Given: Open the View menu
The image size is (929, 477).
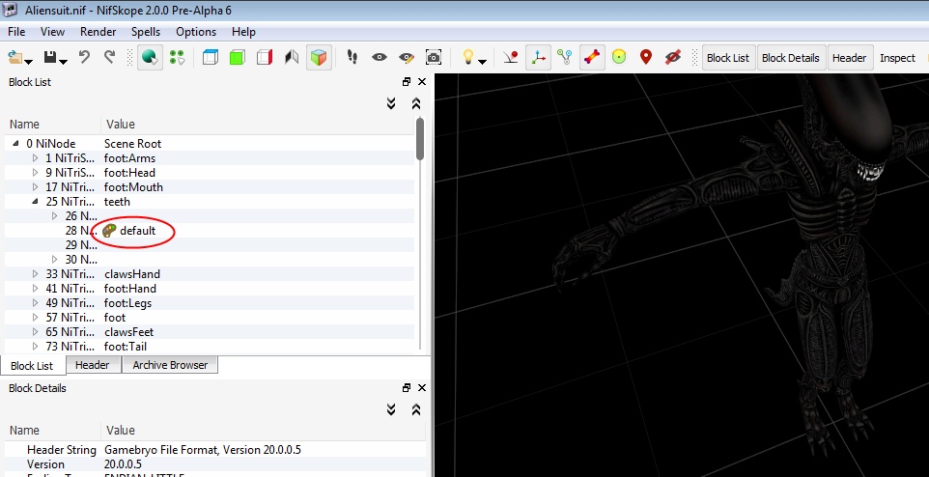Looking at the screenshot, I should tap(53, 32).
